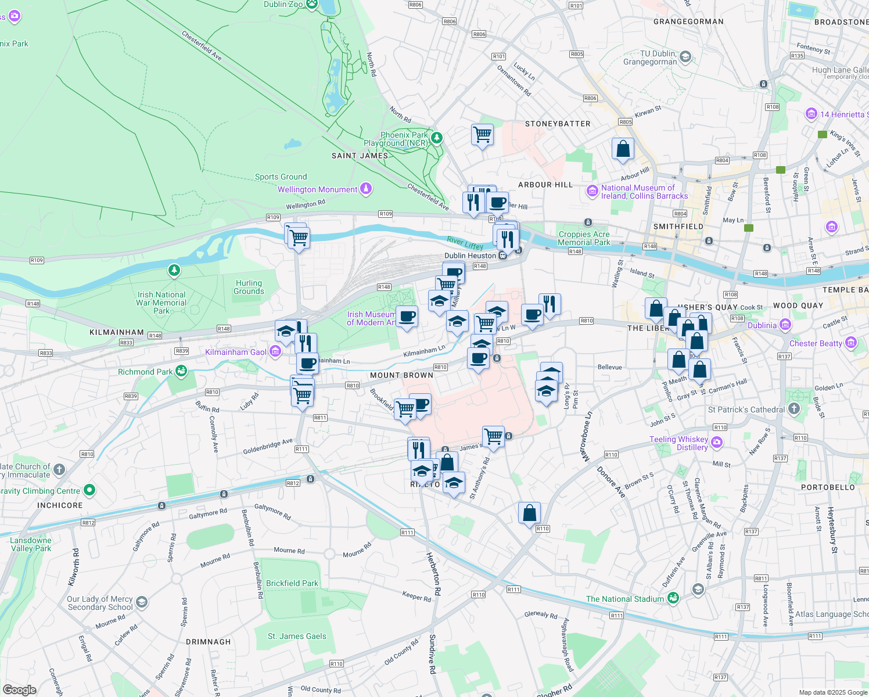Viewport: 869px width, 697px height.
Task: Select the Dublin Zoo marker
Action: click(x=311, y=5)
